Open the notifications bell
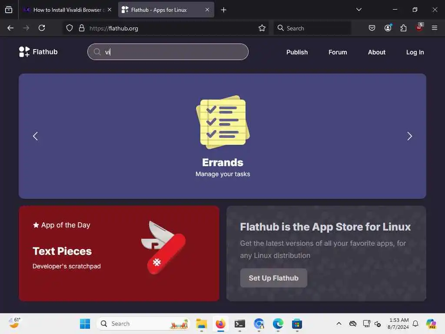This screenshot has height=334, width=445. point(415,324)
